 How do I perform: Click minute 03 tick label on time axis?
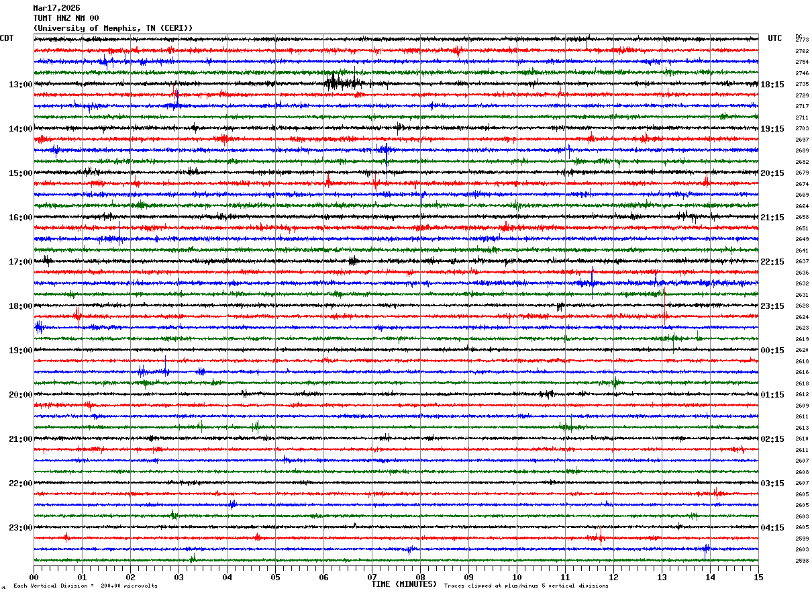(179, 577)
